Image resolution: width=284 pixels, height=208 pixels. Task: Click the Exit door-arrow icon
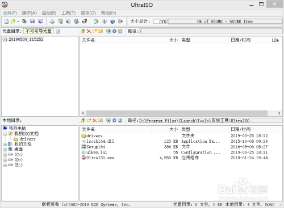(x=120, y=22)
